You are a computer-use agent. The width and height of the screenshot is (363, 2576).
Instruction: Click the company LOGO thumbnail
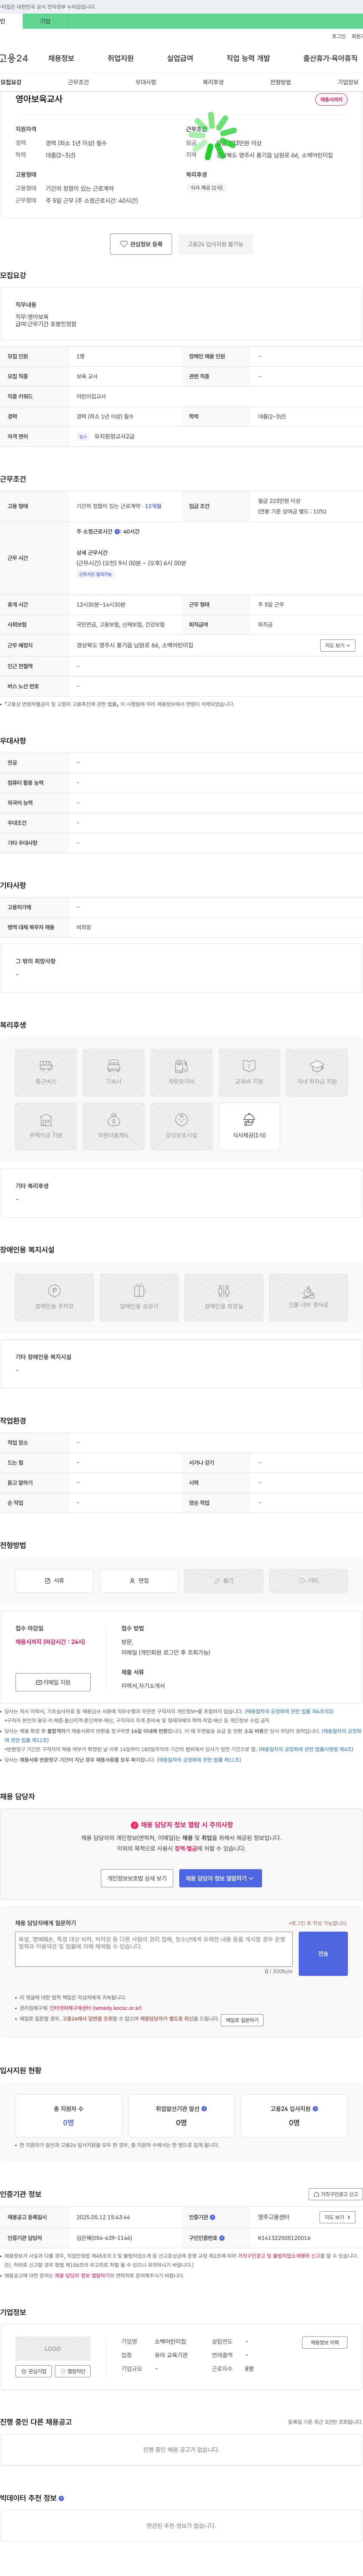[53, 2349]
